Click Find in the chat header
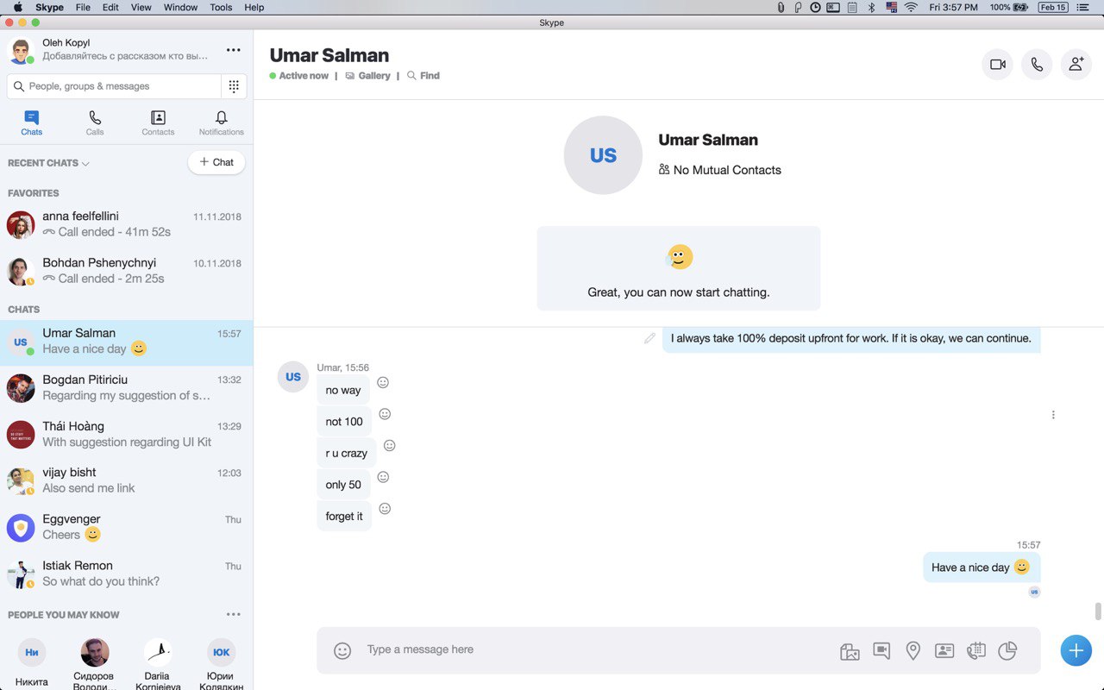 pos(423,76)
